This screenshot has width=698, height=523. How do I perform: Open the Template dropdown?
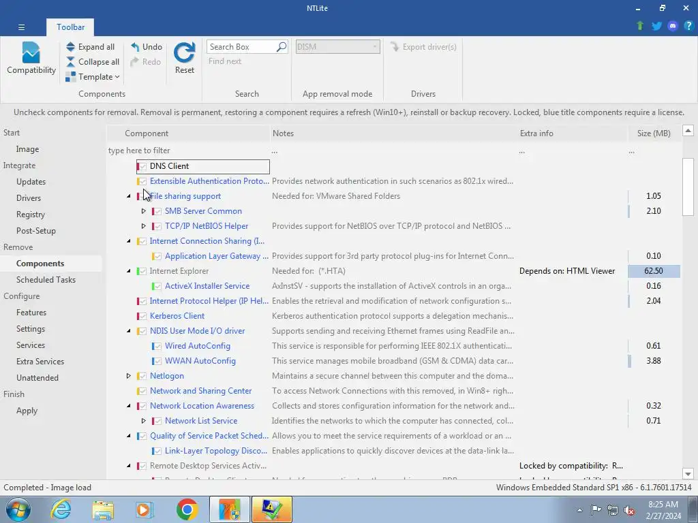(x=93, y=77)
